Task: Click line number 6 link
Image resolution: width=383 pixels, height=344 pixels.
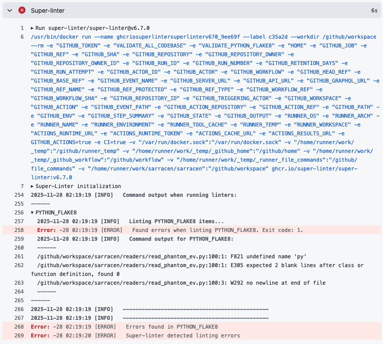Action: (x=22, y=37)
